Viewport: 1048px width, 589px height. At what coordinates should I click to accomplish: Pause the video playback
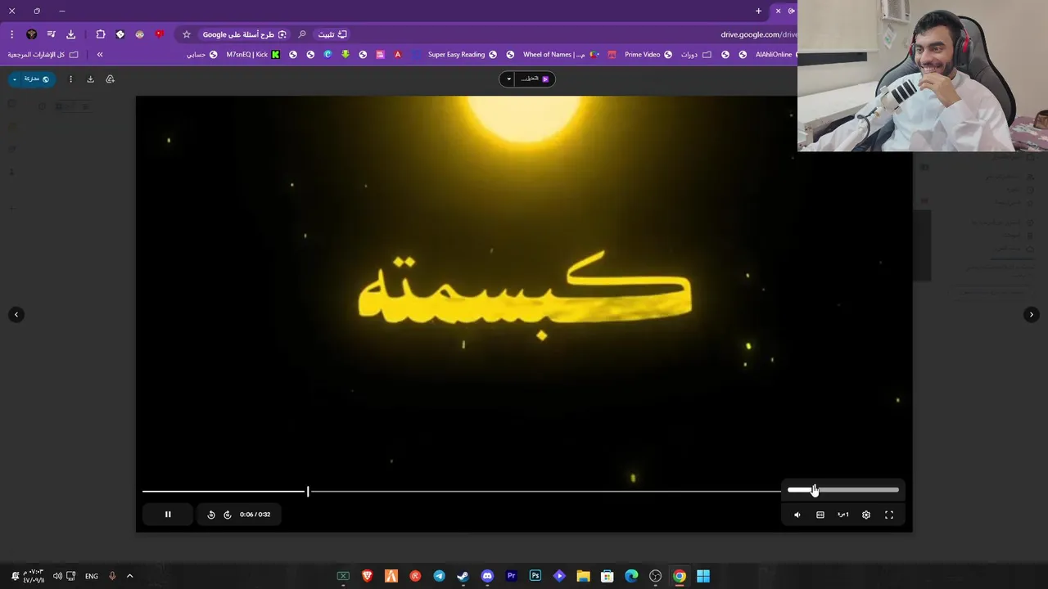click(x=168, y=515)
